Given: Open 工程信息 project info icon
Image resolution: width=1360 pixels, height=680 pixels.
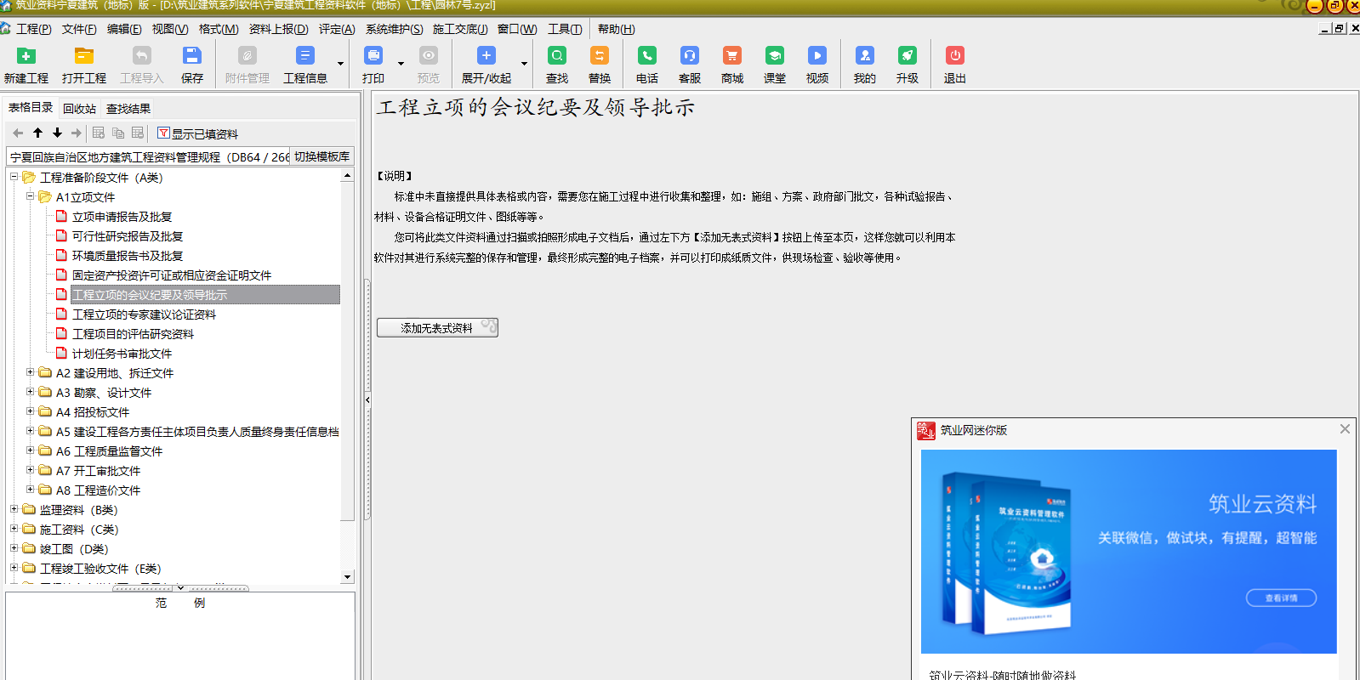Looking at the screenshot, I should pyautogui.click(x=304, y=57).
